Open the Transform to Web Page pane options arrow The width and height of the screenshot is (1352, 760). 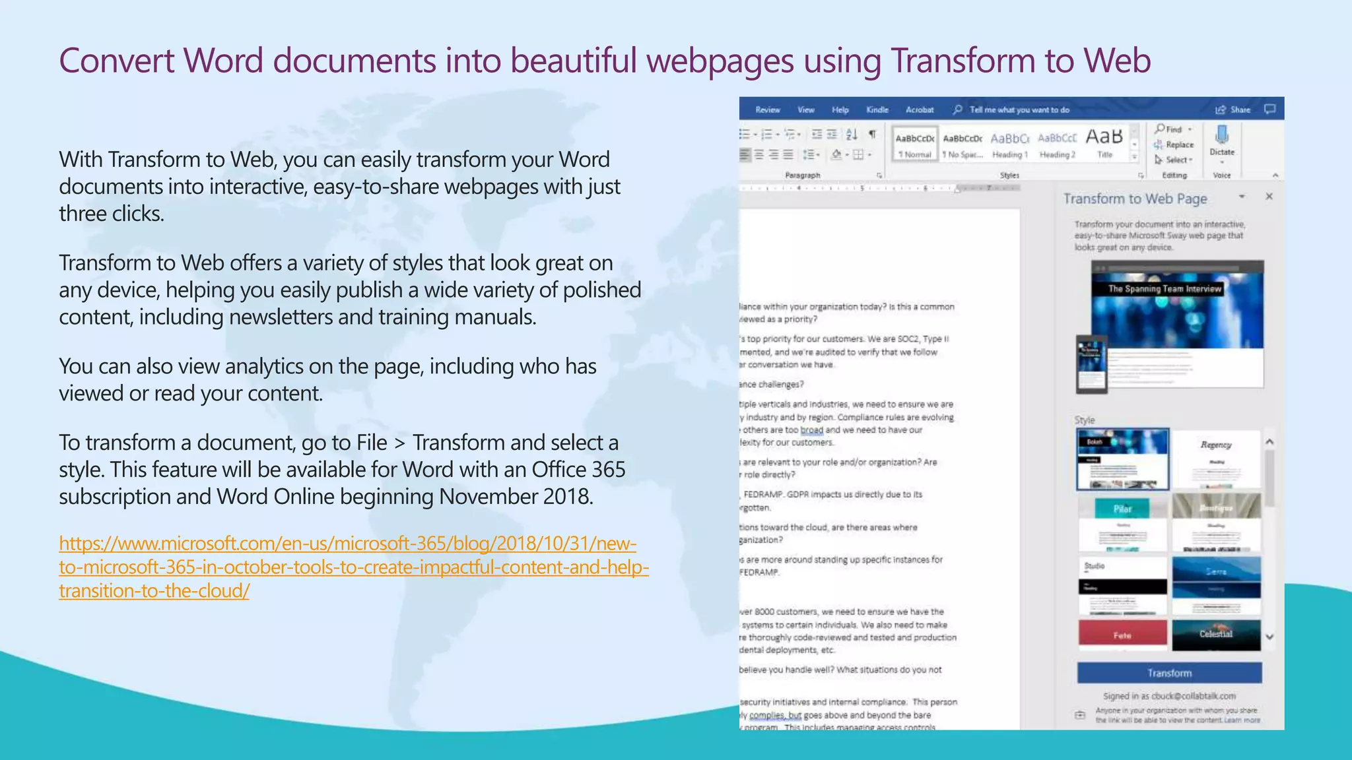(x=1242, y=197)
